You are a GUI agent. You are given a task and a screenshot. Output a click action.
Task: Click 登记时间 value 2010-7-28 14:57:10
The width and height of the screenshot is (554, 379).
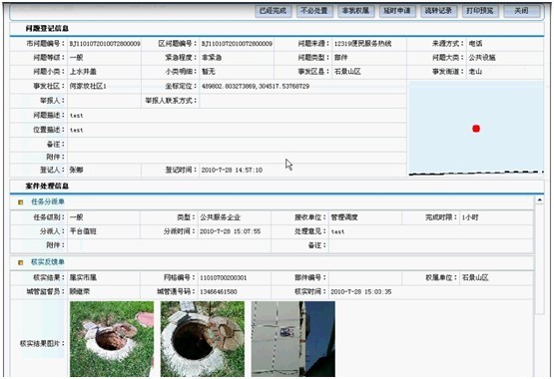click(x=232, y=171)
